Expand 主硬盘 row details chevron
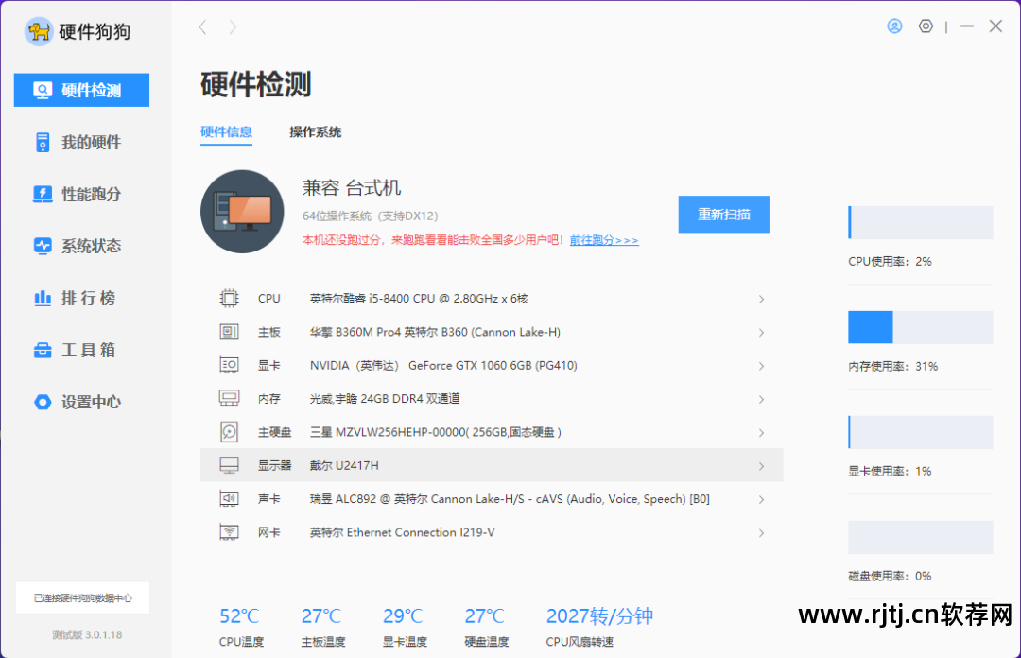Image resolution: width=1021 pixels, height=658 pixels. tap(761, 433)
